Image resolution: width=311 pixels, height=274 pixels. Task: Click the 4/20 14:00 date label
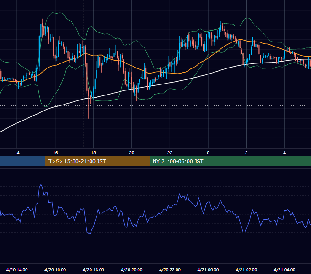pos(17,269)
